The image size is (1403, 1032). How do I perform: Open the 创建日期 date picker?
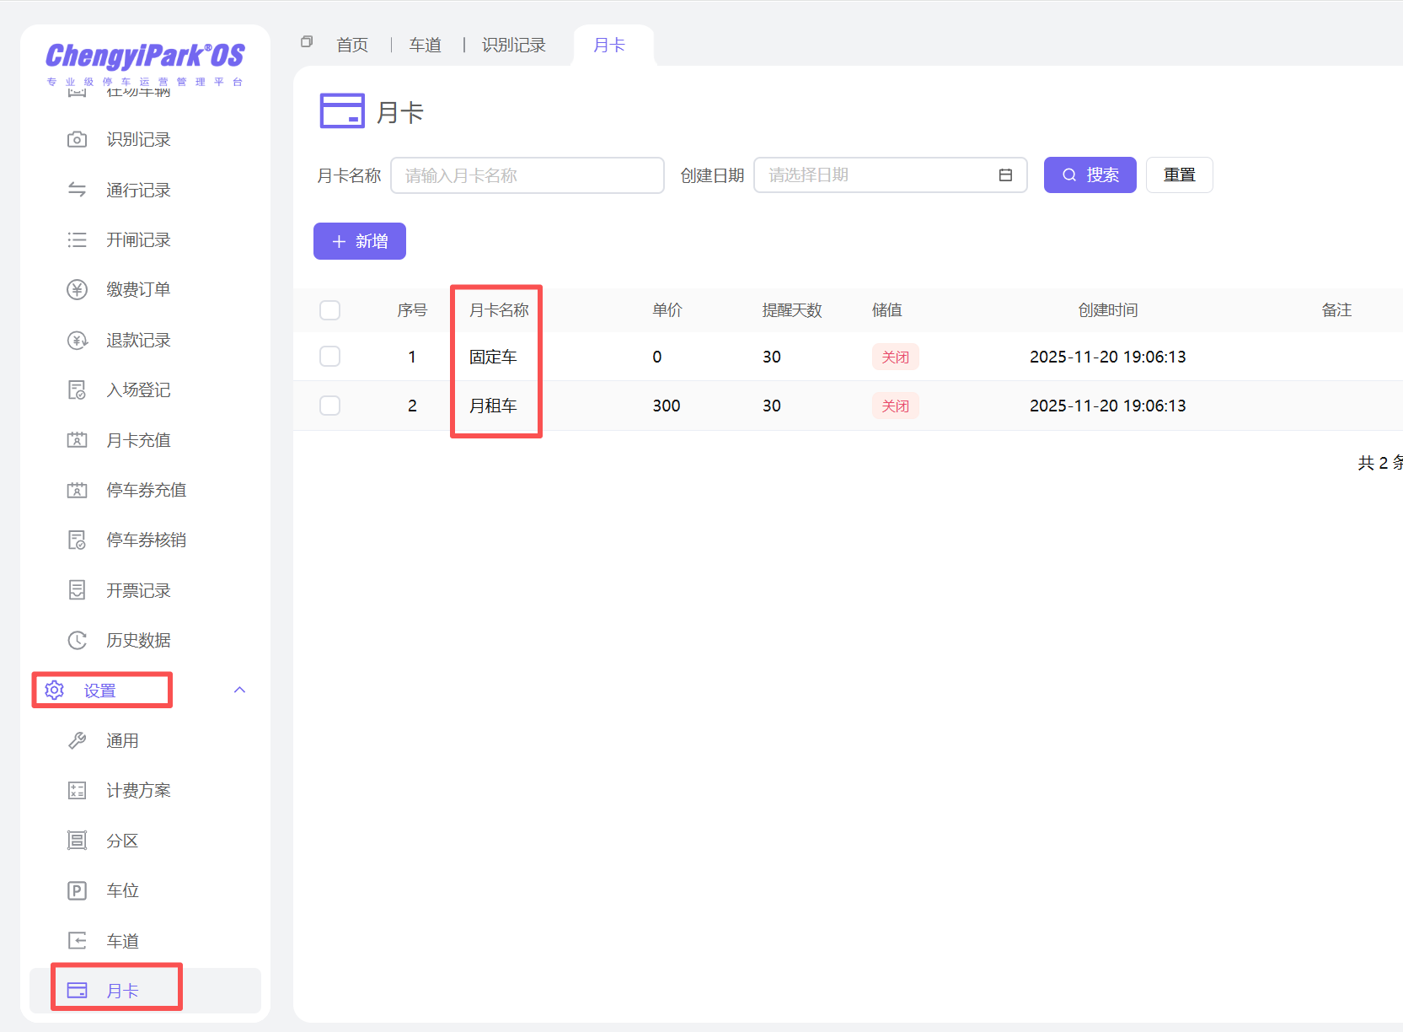[x=889, y=175]
